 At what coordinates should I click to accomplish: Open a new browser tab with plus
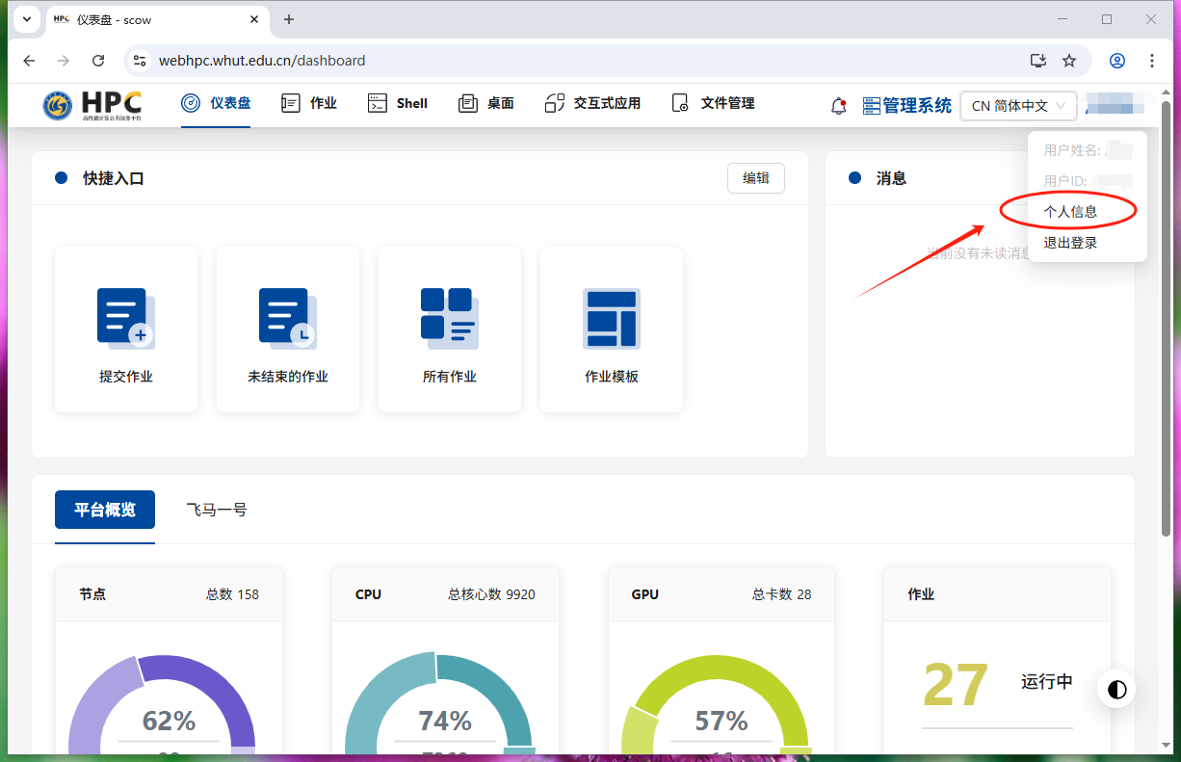288,19
